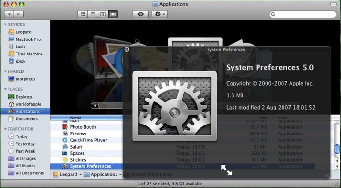Collapse the PLACES sidebar section
The image size is (341, 188).
5,89
